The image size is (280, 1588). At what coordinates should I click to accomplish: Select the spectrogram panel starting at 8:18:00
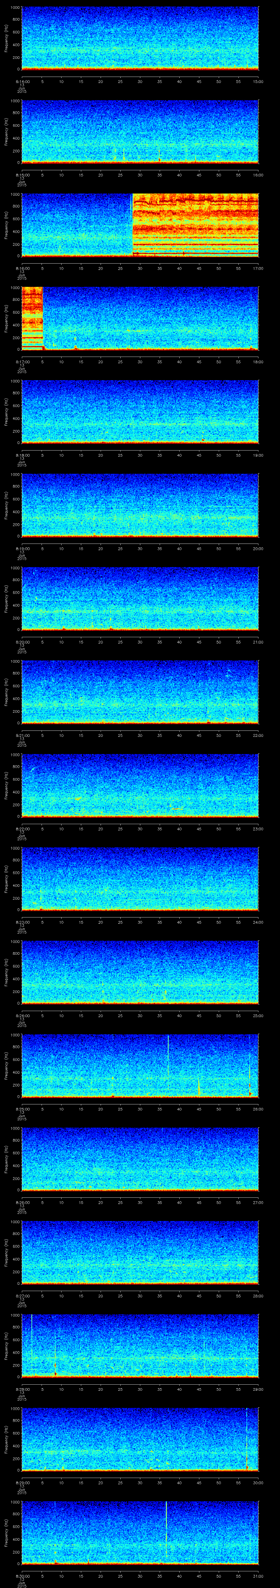(x=140, y=412)
